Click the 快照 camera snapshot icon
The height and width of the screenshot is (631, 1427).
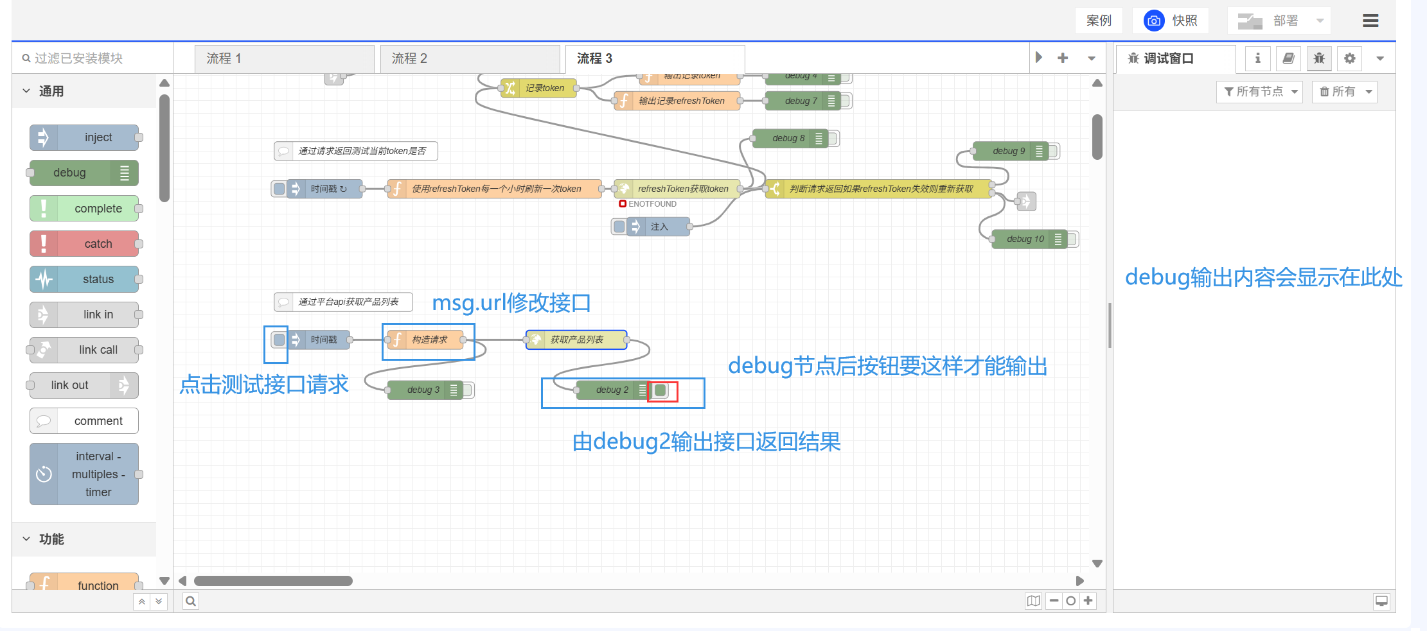tap(1154, 21)
